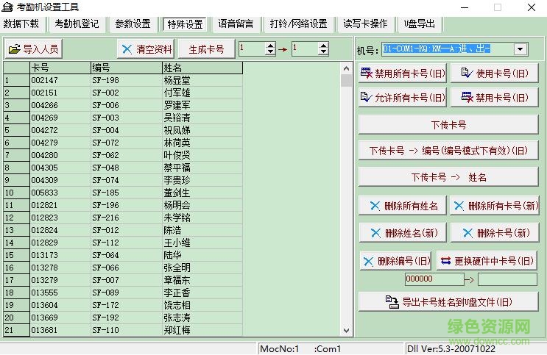The image size is (547, 355).
Task: Select row header number 14
Action: (x=16, y=243)
